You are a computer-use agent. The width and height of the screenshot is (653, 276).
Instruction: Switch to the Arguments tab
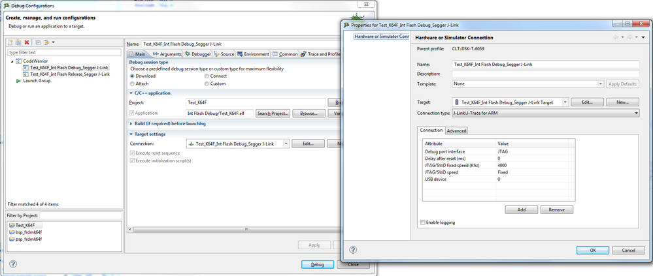167,54
